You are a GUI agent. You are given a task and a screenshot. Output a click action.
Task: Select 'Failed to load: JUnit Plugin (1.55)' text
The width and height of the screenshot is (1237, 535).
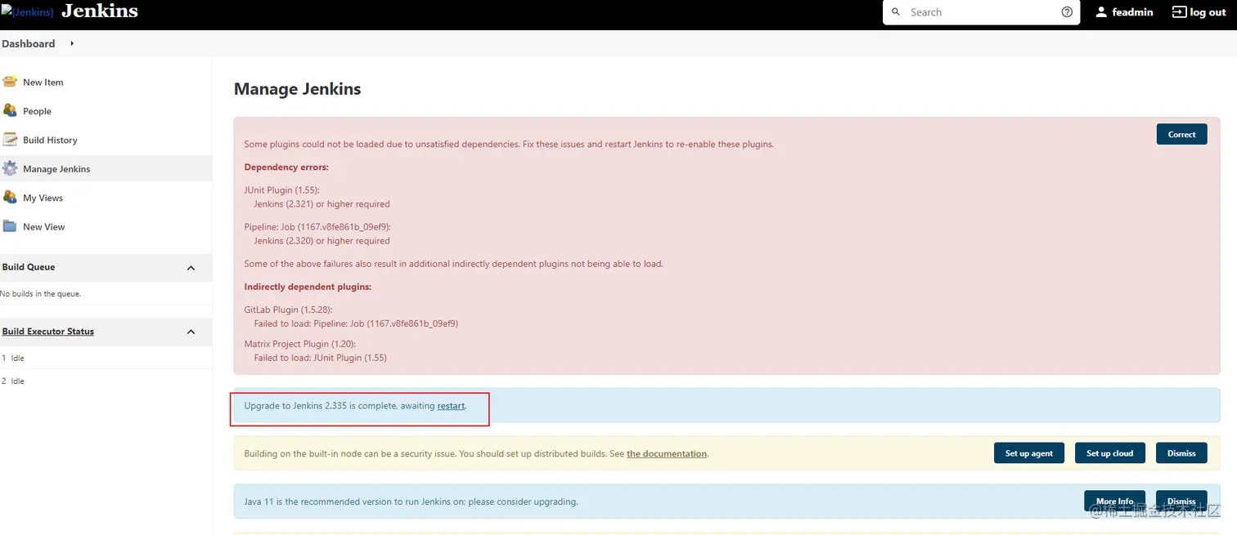coord(320,358)
